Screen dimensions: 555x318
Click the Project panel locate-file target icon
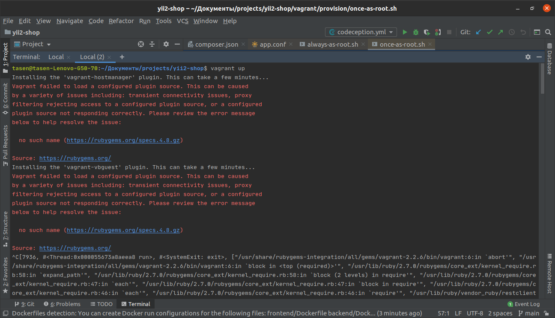(141, 44)
